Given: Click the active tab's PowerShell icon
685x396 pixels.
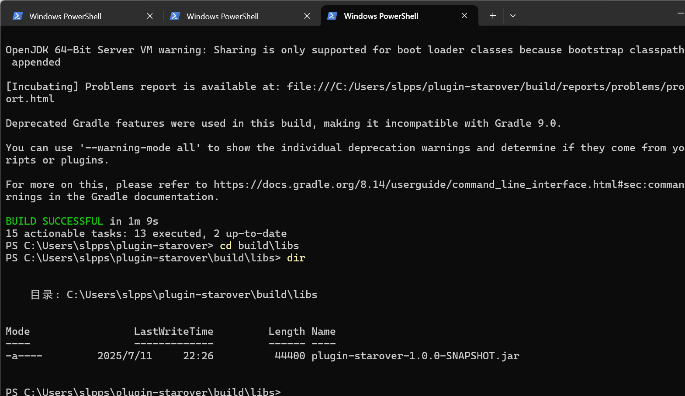Looking at the screenshot, I should point(332,16).
